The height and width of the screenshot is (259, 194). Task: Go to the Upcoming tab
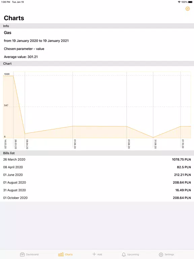point(130,254)
